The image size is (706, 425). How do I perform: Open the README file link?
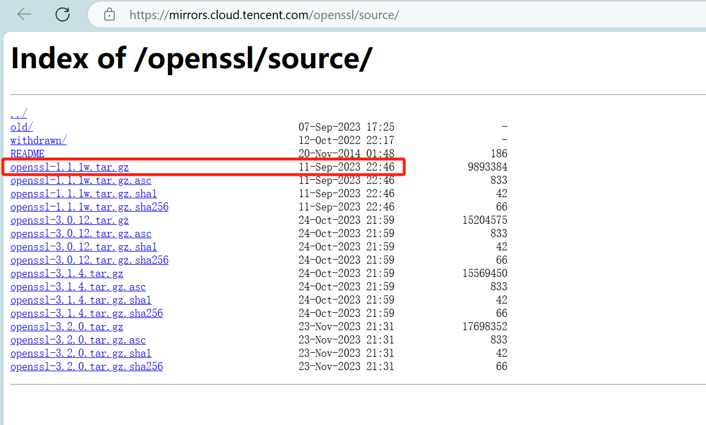(27, 154)
